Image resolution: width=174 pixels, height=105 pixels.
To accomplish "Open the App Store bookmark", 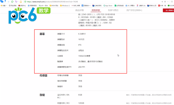I will point(108,6).
